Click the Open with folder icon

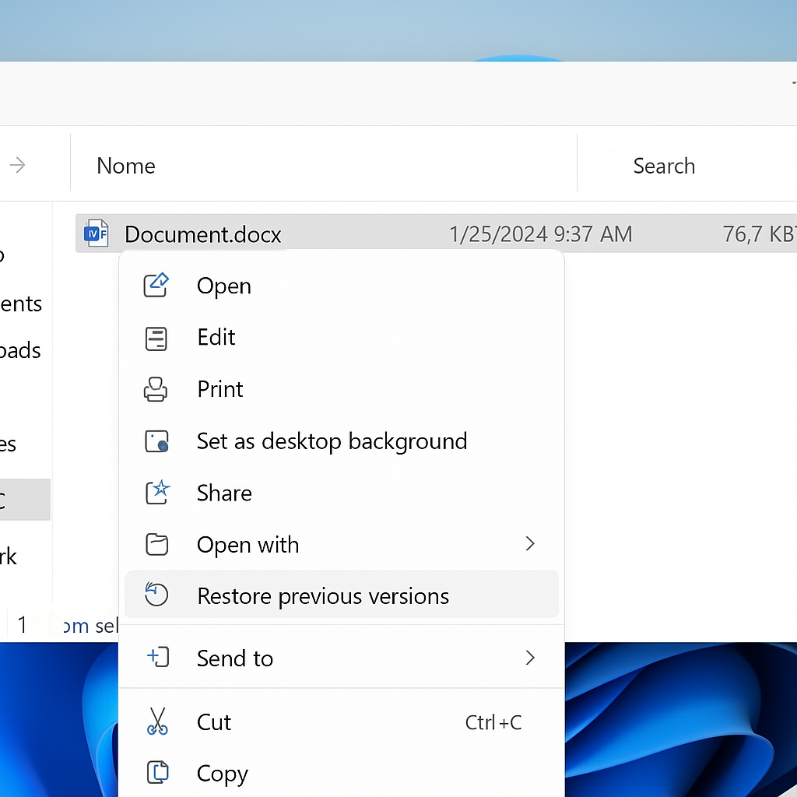[x=156, y=544]
